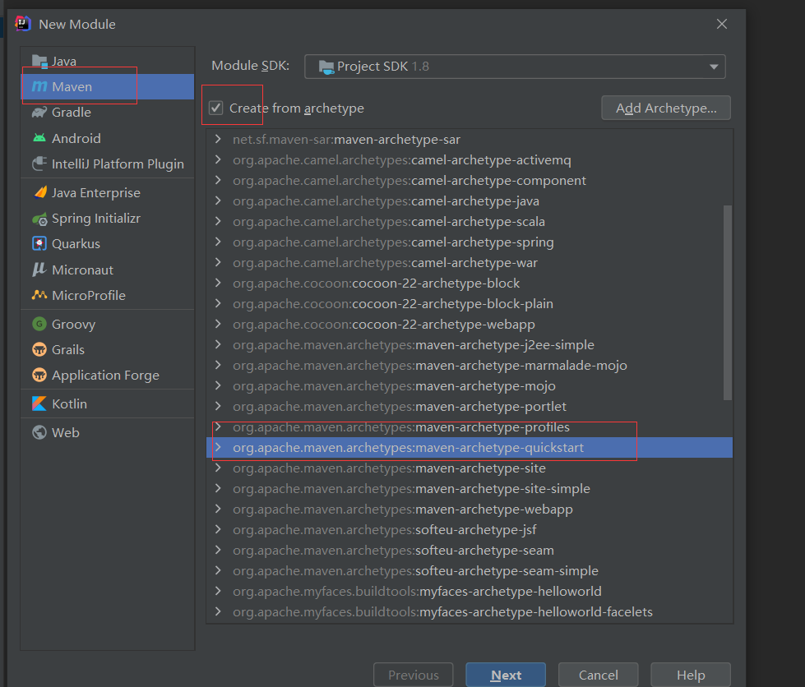Expand camel-archetype-spring tree node

tap(218, 242)
